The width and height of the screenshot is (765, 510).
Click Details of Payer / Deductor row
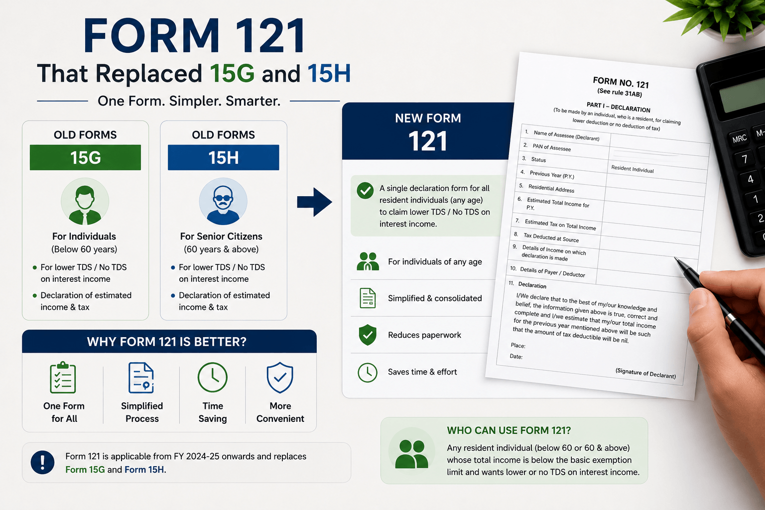602,277
